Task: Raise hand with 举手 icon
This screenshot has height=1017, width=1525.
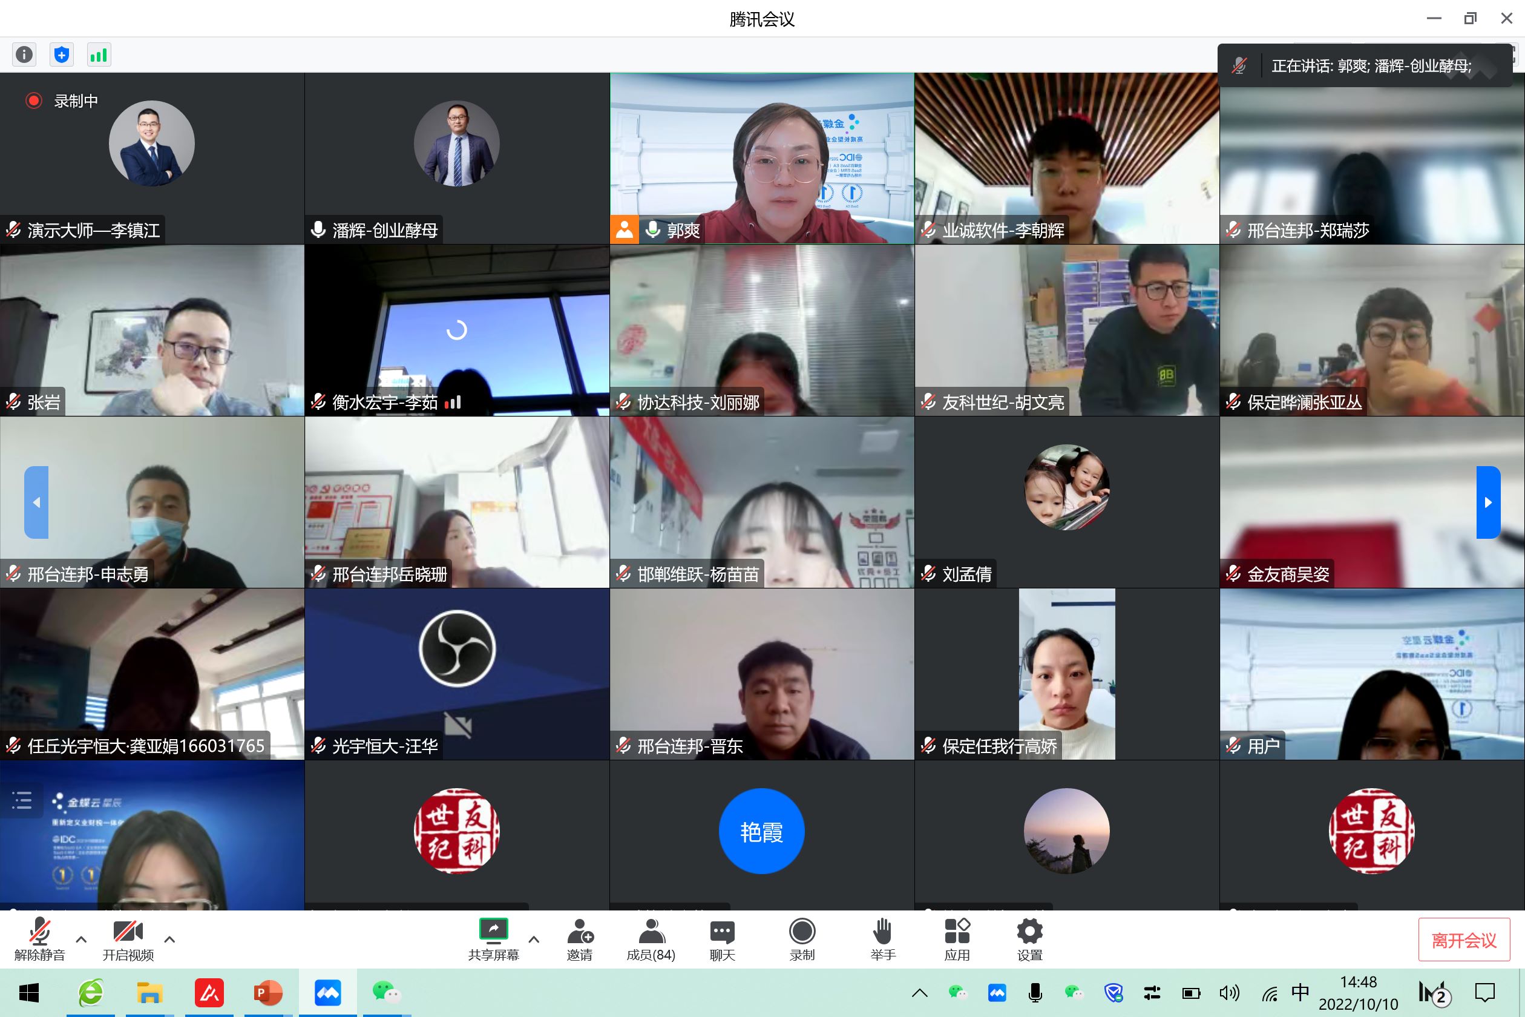Action: [883, 939]
